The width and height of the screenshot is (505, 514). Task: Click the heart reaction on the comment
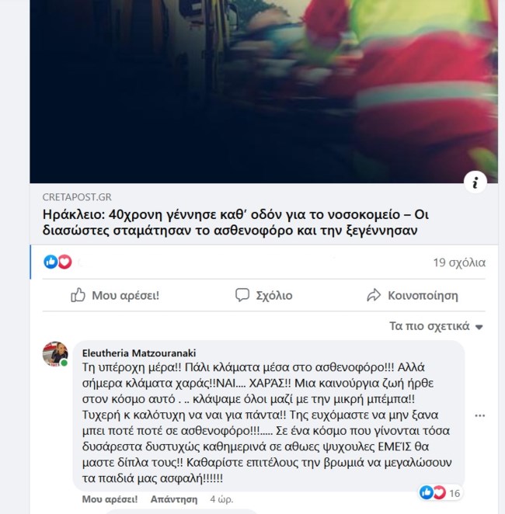coord(440,492)
